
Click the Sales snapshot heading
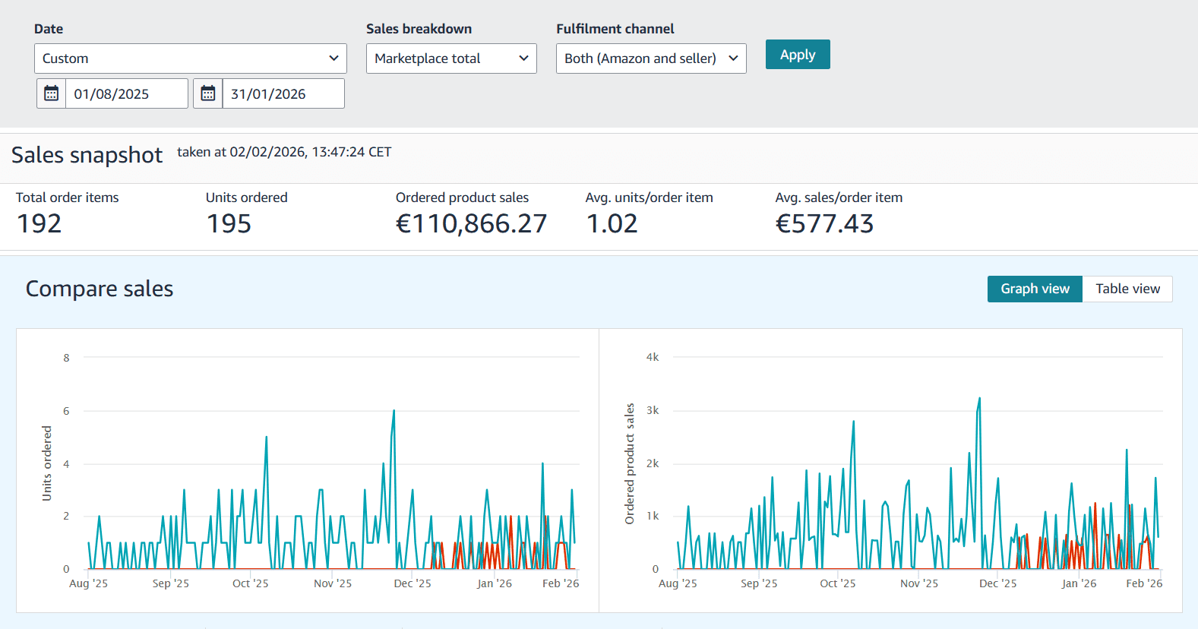pos(87,155)
